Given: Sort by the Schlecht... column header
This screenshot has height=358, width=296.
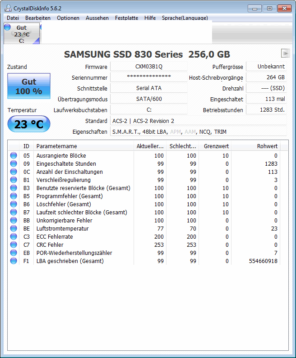Looking at the screenshot, I should [183, 146].
